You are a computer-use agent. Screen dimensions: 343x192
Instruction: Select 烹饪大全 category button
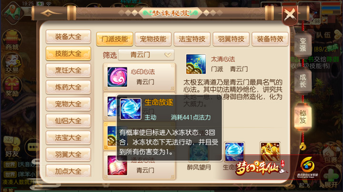pyautogui.click(x=68, y=70)
